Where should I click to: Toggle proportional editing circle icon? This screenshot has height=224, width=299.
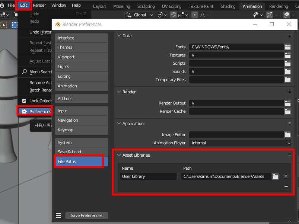tap(194, 15)
